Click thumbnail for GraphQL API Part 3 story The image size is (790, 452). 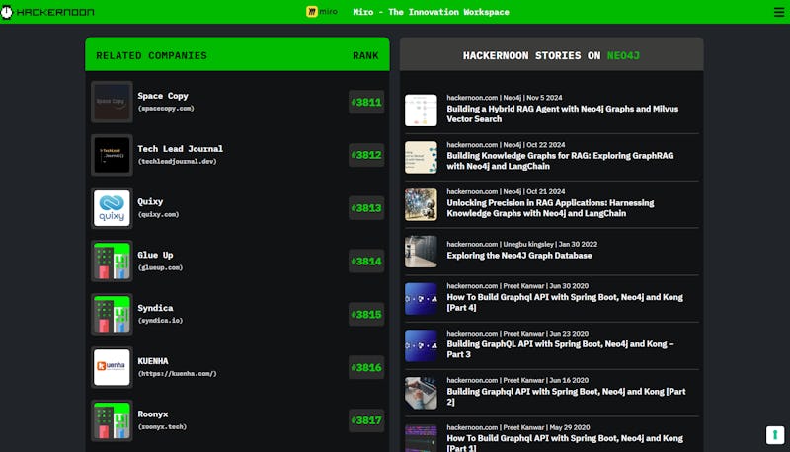click(x=421, y=345)
